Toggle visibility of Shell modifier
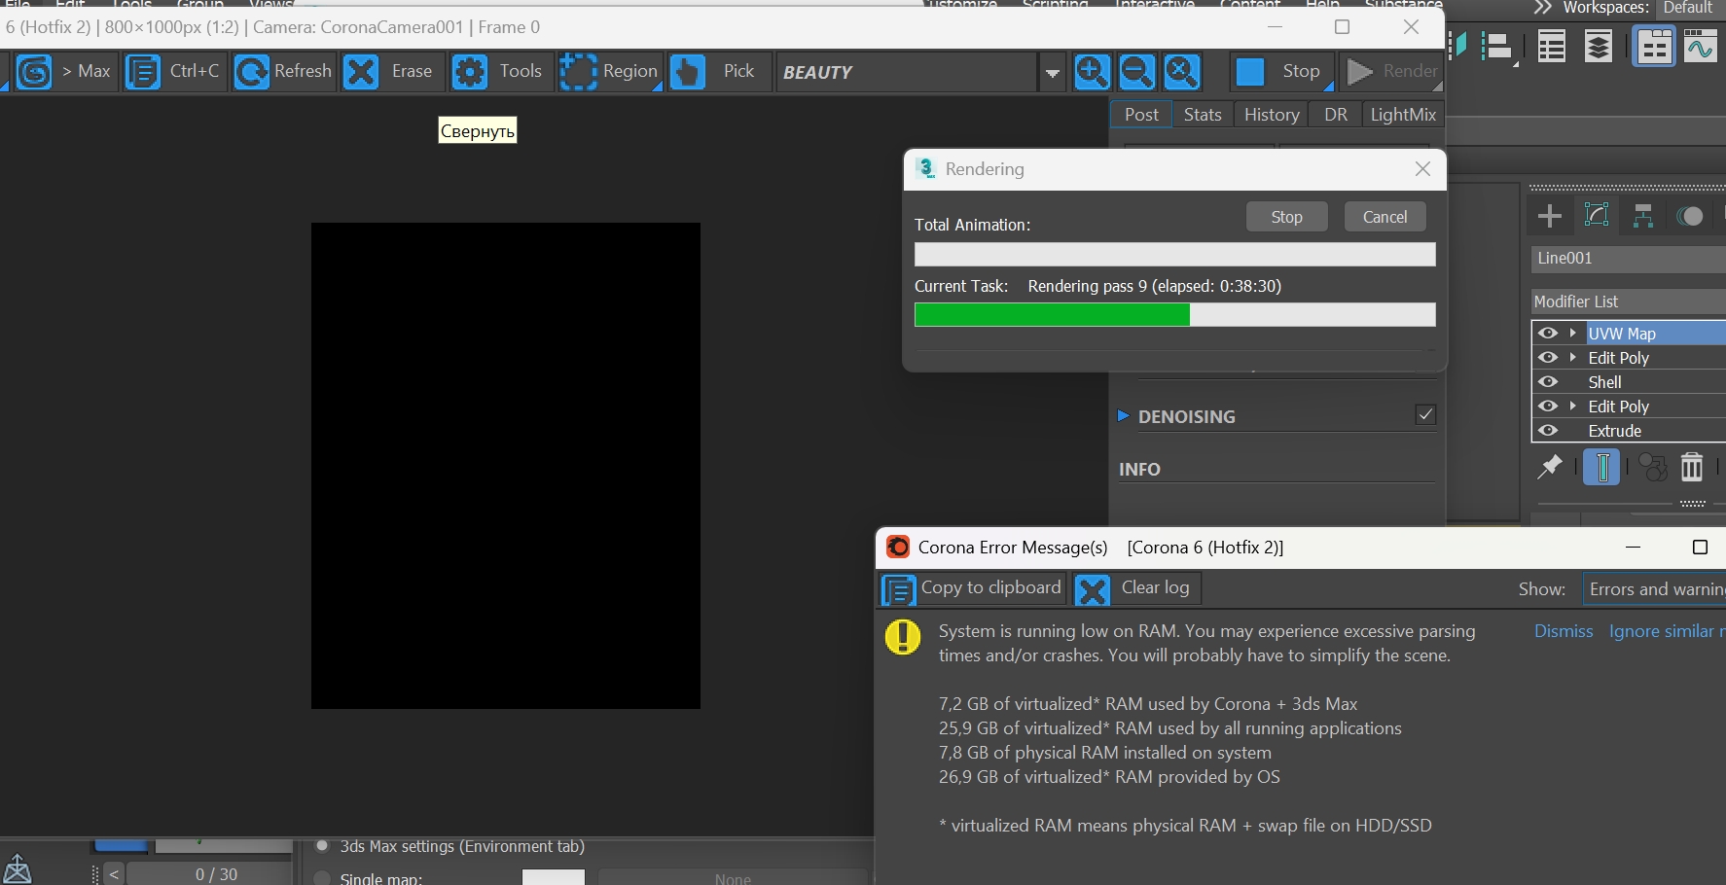This screenshot has width=1726, height=885. (1548, 382)
